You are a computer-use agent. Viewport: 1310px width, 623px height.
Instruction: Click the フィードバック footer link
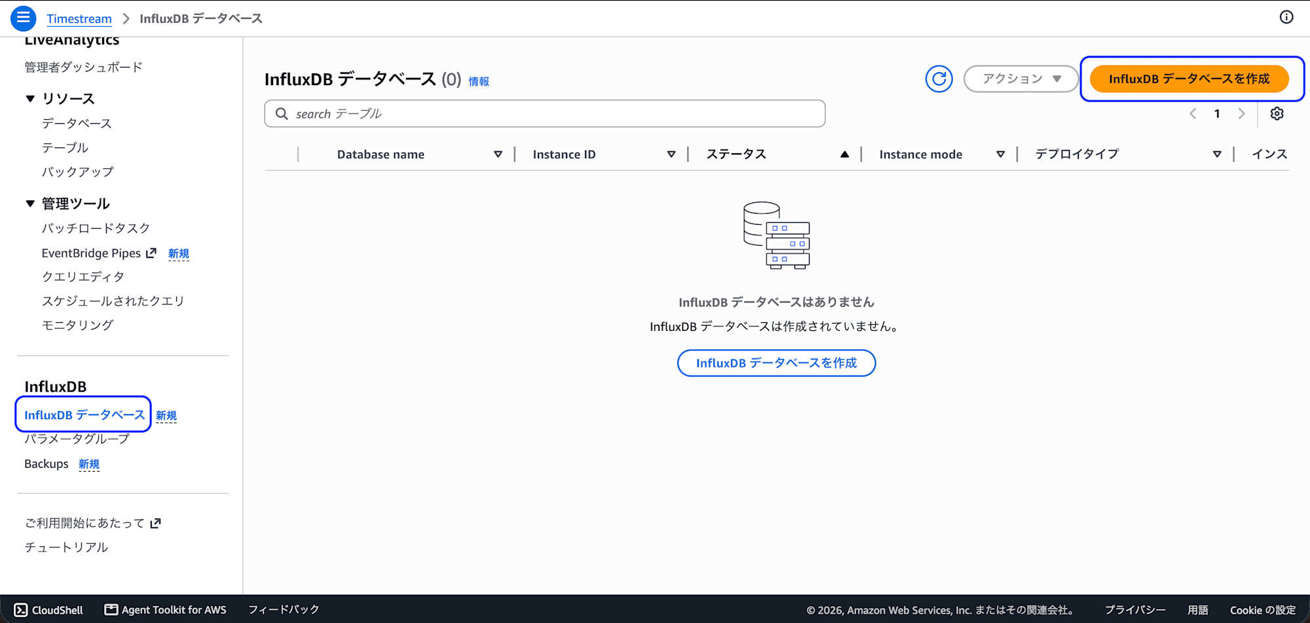pos(284,610)
